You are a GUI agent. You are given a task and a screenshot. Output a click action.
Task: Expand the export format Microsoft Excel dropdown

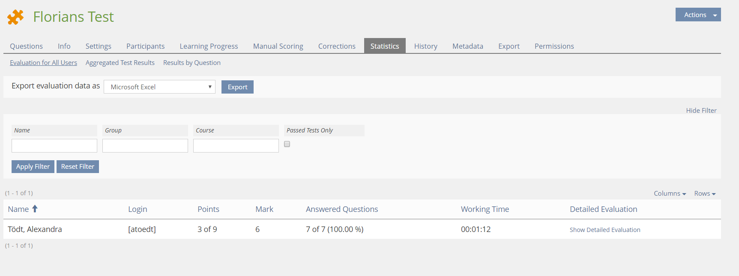coord(159,87)
